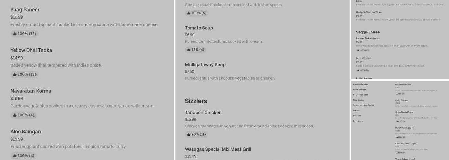Click the 85% rating under Gobi Manchurian
449x160 pixels.
tap(400, 94)
